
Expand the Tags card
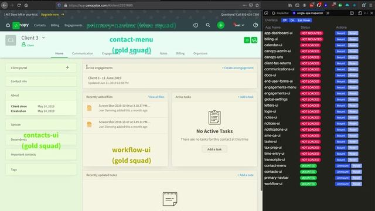(41, 169)
